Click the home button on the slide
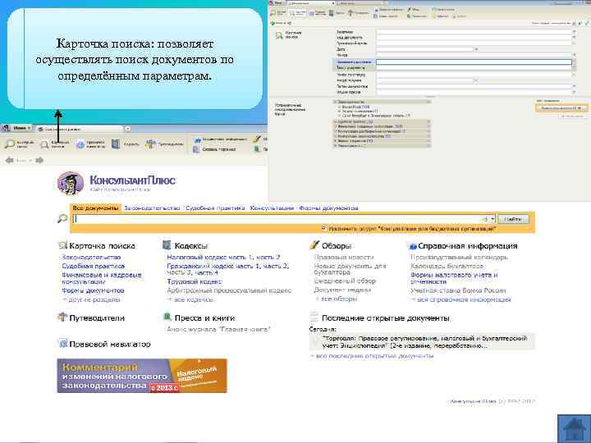Screen dimensions: 591x443 [574, 429]
